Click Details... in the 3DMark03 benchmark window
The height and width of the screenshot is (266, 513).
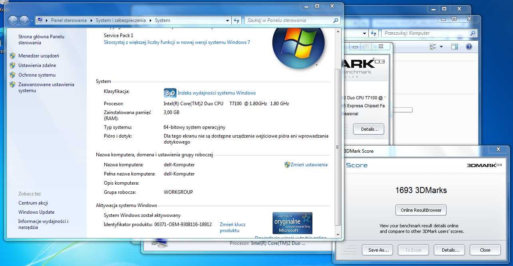click(x=368, y=129)
